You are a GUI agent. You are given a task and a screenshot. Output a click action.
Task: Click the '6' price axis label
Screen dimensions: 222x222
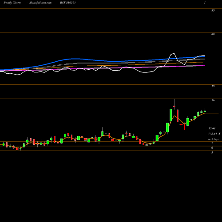point(212,148)
